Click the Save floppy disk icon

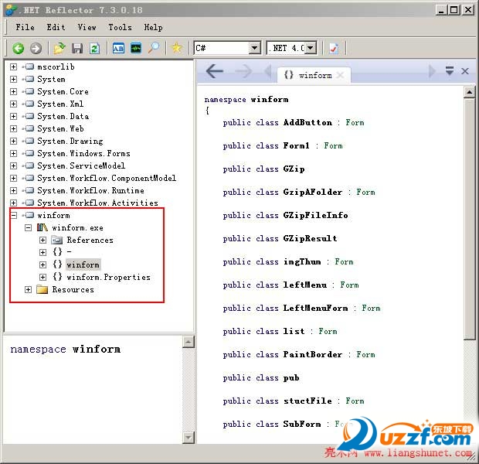click(x=77, y=48)
